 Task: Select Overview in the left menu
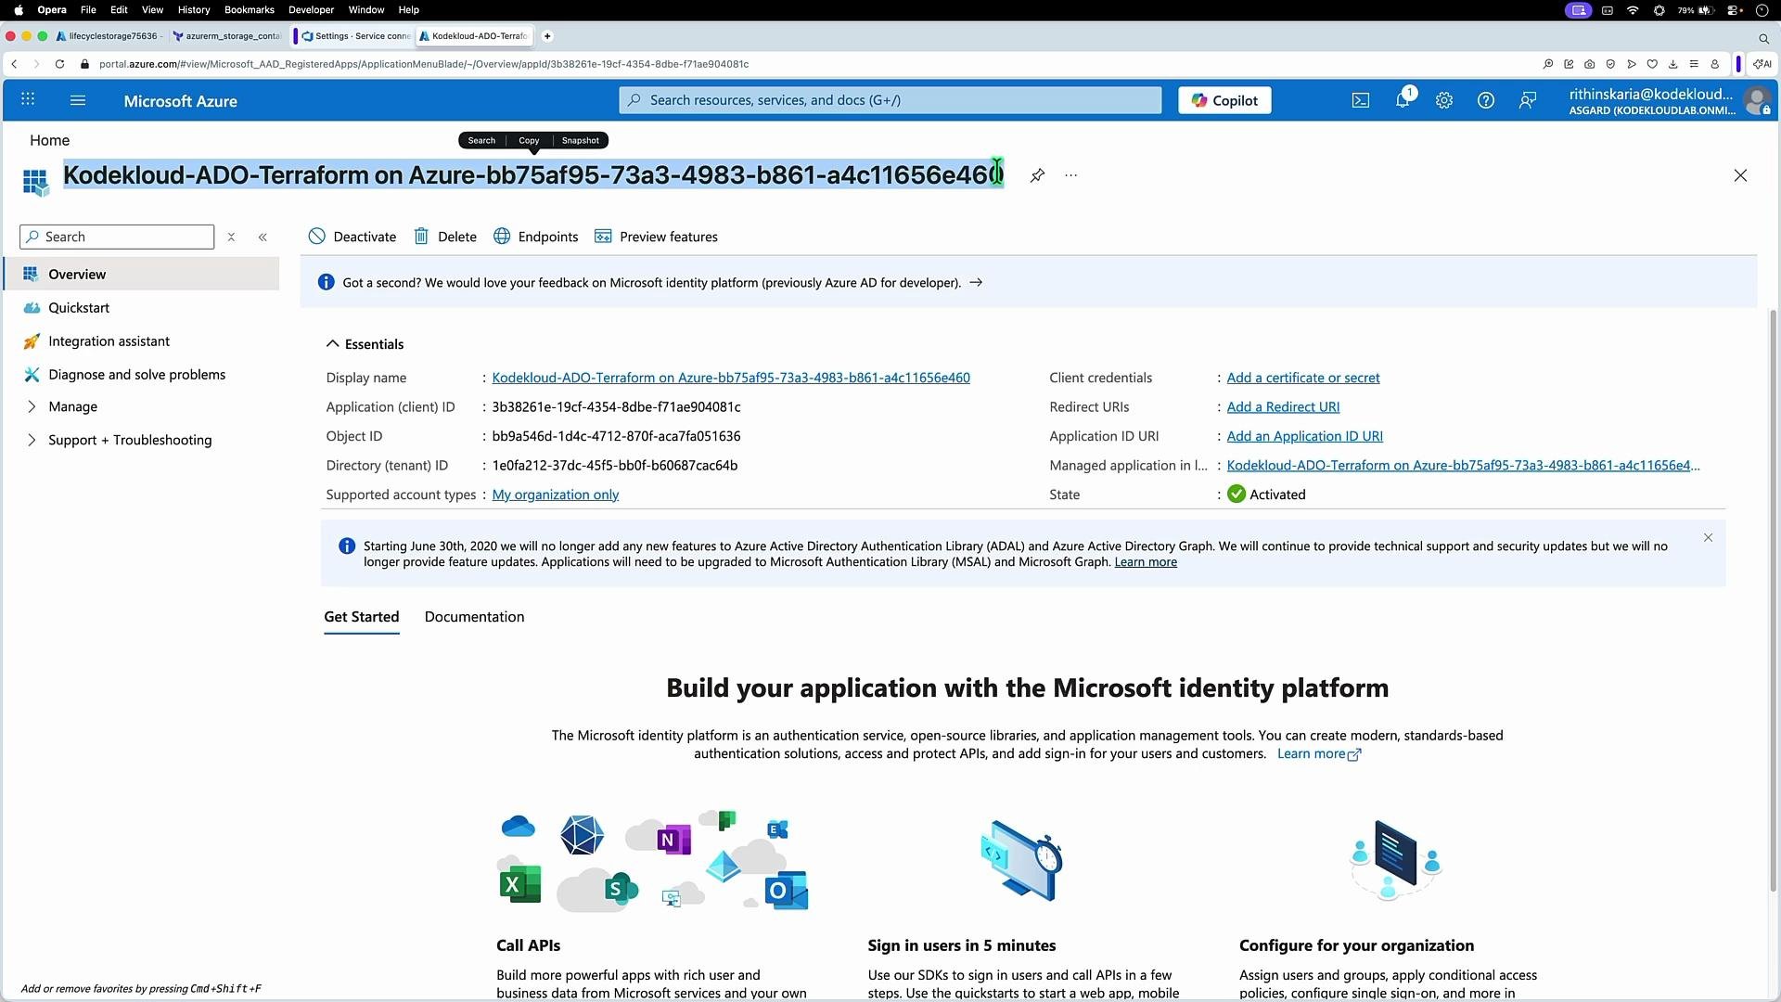coord(142,275)
